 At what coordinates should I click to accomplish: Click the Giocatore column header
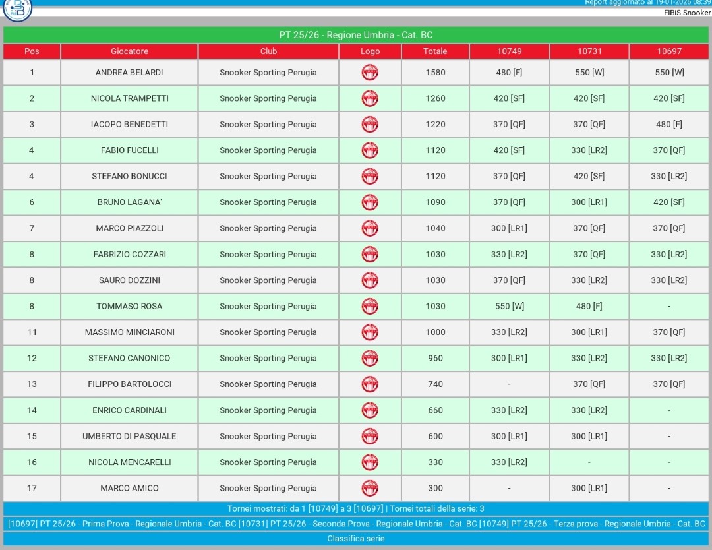tap(130, 51)
